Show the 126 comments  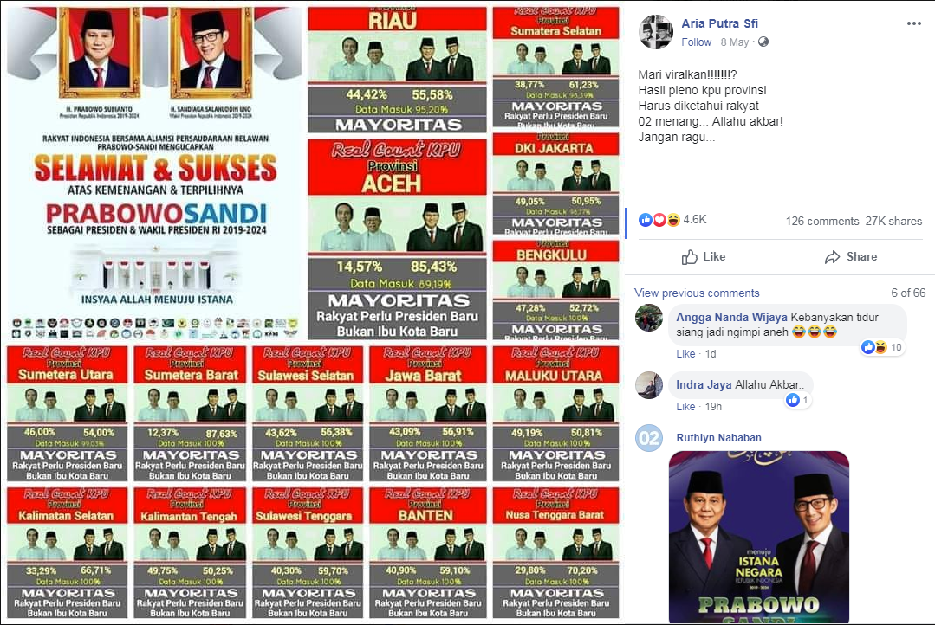coord(822,221)
